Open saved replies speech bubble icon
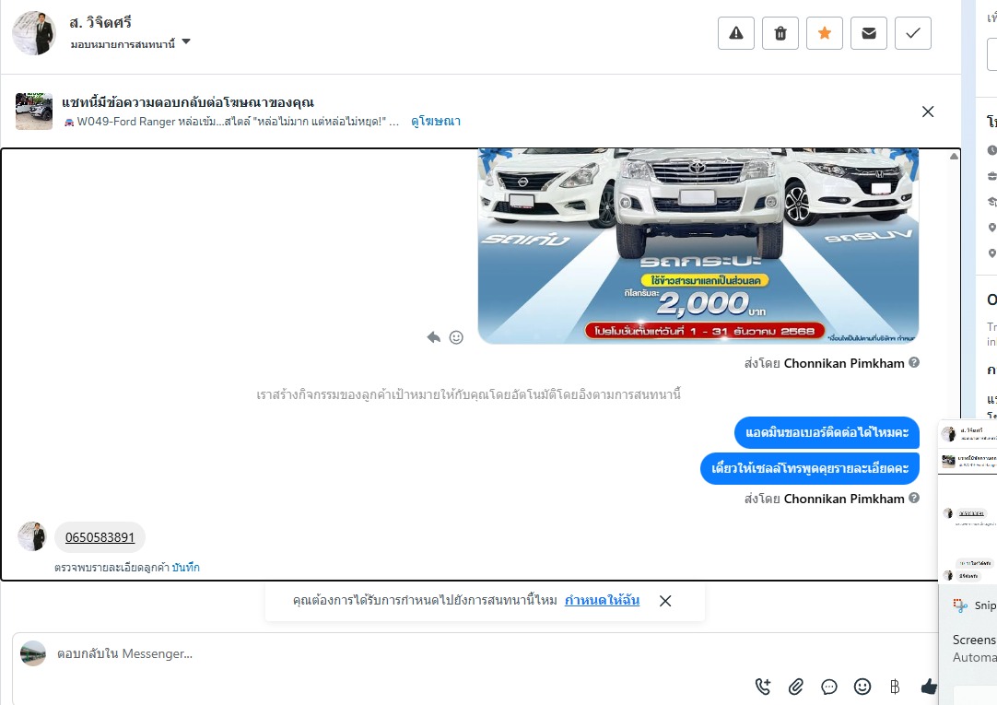The height and width of the screenshot is (705, 997). click(829, 687)
